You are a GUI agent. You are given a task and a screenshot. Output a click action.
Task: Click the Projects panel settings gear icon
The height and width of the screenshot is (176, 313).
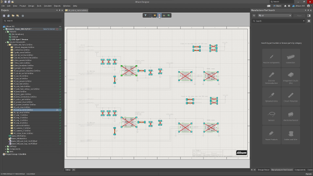[x=23, y=16]
